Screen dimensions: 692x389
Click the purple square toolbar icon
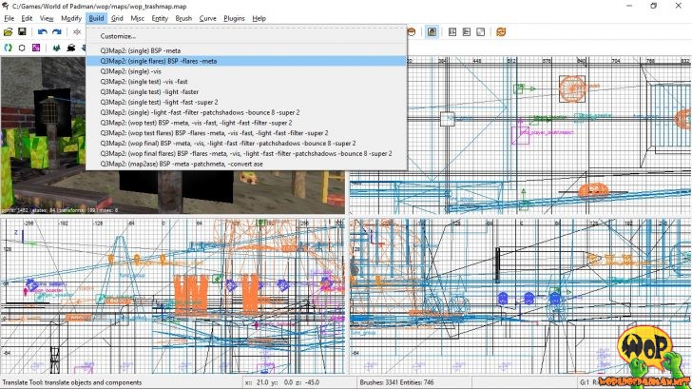tap(36, 47)
